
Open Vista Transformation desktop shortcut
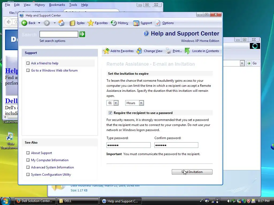[x=10, y=141]
